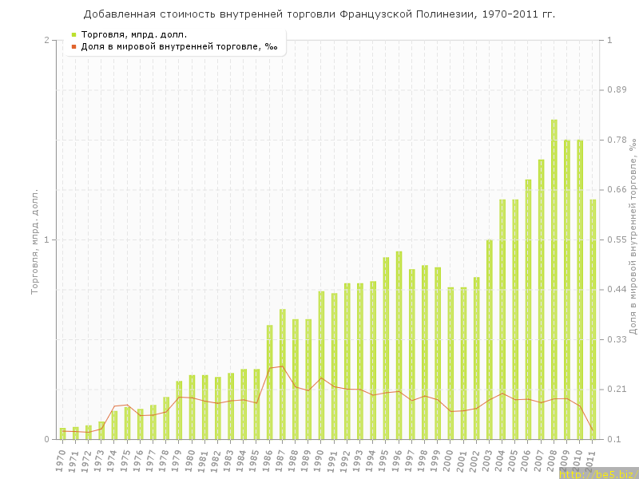This screenshot has width=639, height=479.
Task: Click the green Торговля legend marker
Action: tap(73, 34)
